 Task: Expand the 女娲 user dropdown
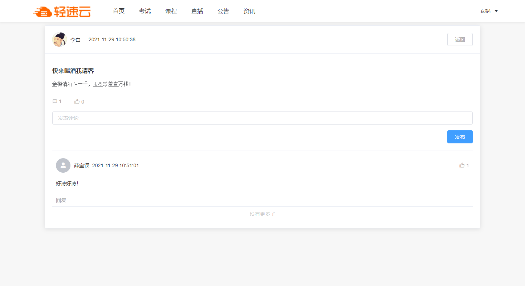489,11
